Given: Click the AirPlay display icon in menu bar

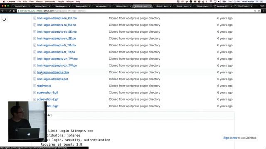Looking at the screenshot, I should point(215,2).
